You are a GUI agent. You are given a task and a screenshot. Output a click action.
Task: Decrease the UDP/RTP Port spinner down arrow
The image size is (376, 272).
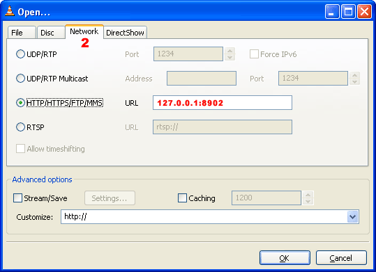point(230,58)
